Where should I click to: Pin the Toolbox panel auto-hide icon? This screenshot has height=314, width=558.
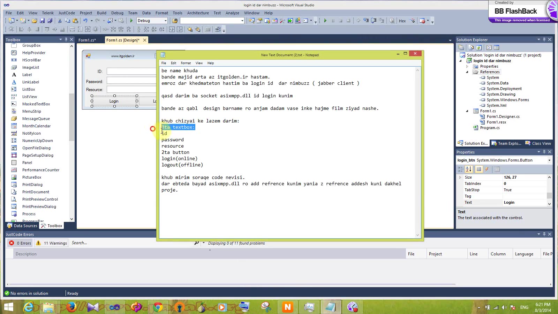pos(66,39)
